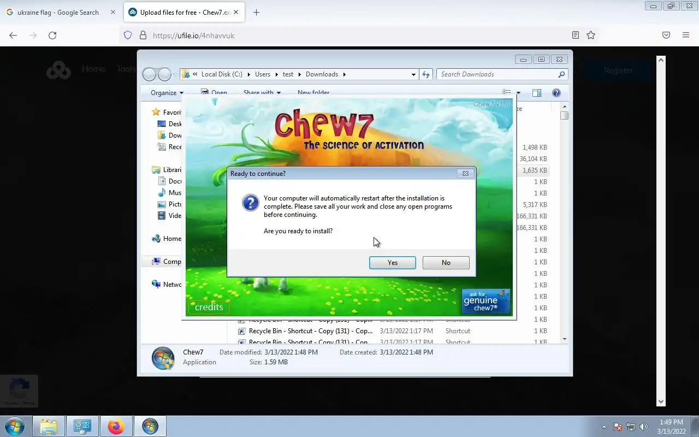The image size is (699, 437).
Task: Open the Share with menu in Explorer
Action: 262,93
